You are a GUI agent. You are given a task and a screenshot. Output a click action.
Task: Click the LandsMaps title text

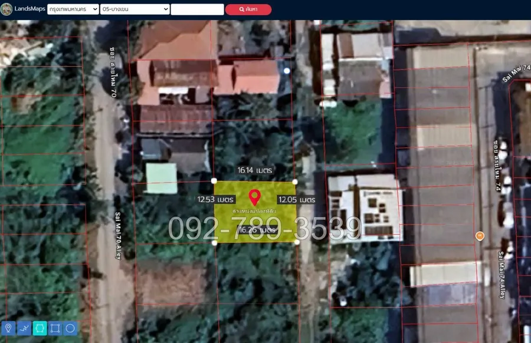30,9
